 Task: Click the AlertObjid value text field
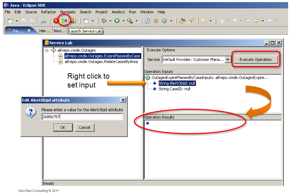[82, 117]
